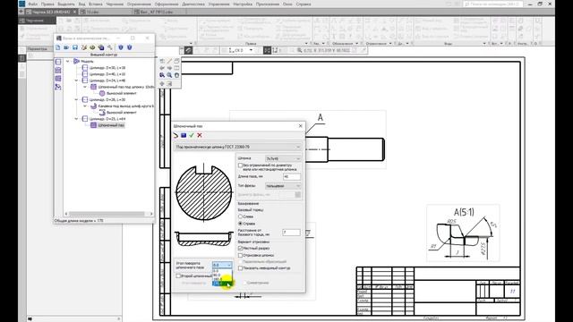Open the 'Правка' menu

[47, 4]
